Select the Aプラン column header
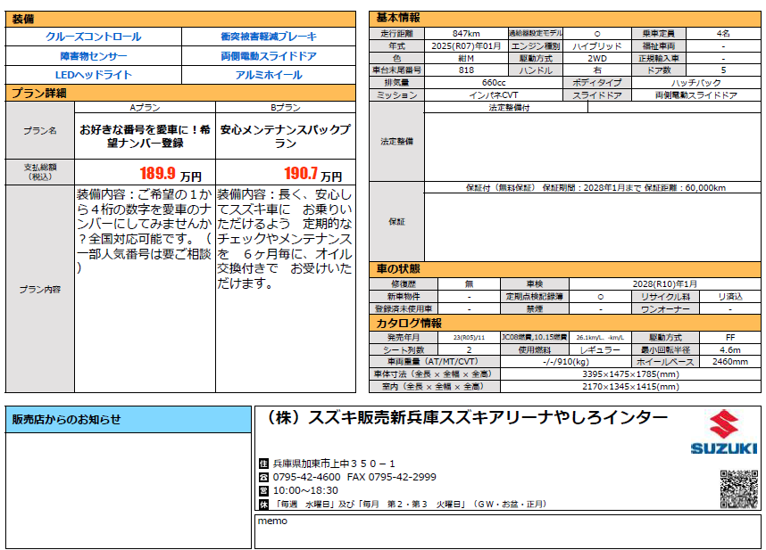 click(145, 107)
